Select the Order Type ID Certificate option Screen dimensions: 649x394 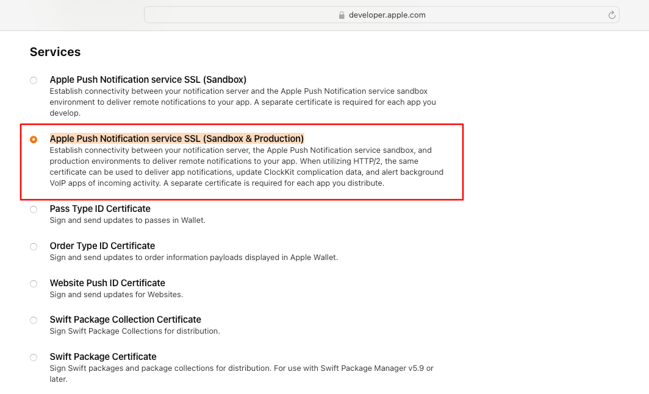click(34, 247)
